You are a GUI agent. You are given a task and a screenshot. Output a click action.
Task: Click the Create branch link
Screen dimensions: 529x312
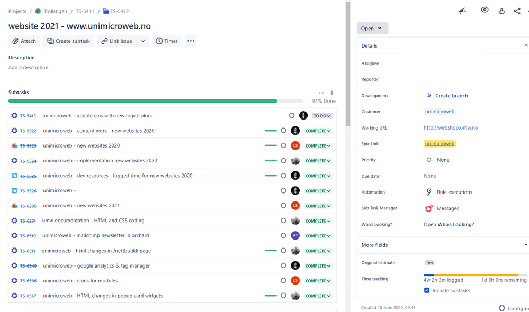coord(451,96)
